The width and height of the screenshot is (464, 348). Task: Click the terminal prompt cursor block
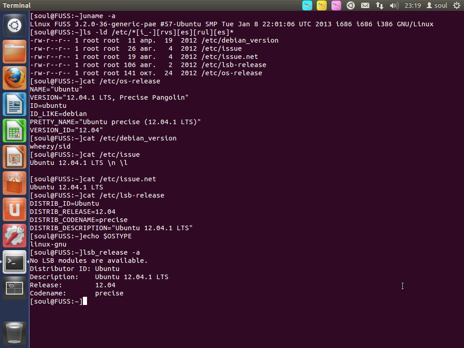85,301
